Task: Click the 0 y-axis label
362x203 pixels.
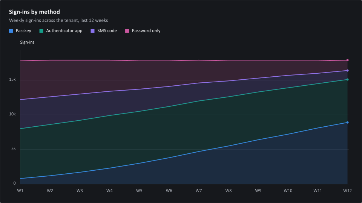Action: (15, 183)
